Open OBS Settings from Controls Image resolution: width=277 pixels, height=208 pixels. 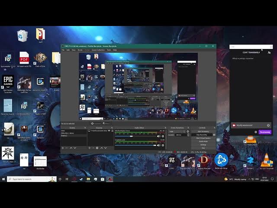pos(203,145)
